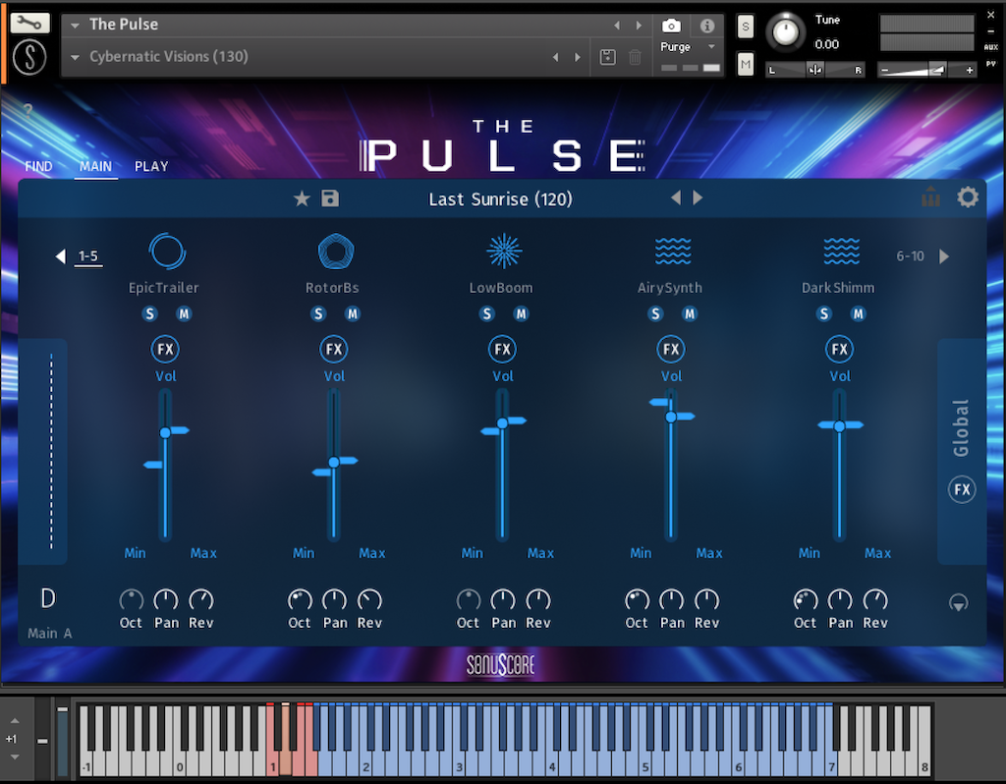Click the camera snapshot icon
Screen dimensions: 1006x784
pyautogui.click(x=671, y=26)
